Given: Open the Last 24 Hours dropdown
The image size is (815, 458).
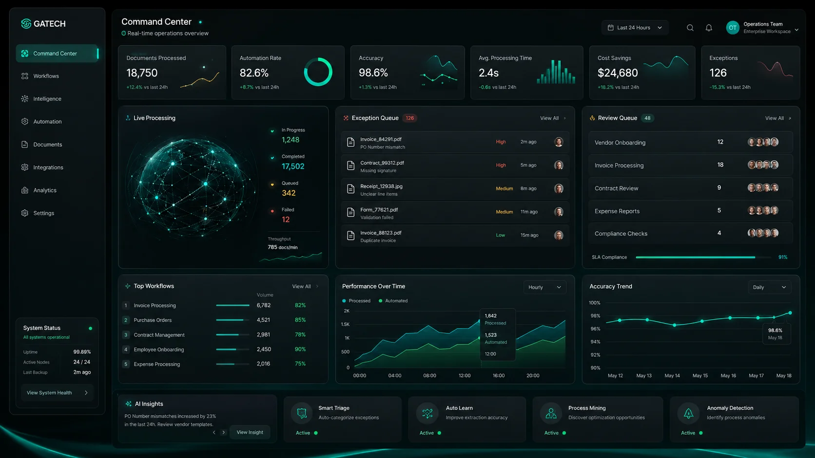Looking at the screenshot, I should pos(635,28).
